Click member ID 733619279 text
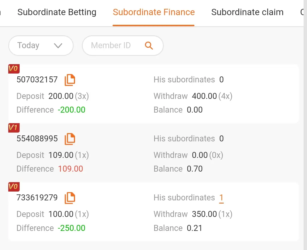 [x=37, y=198]
